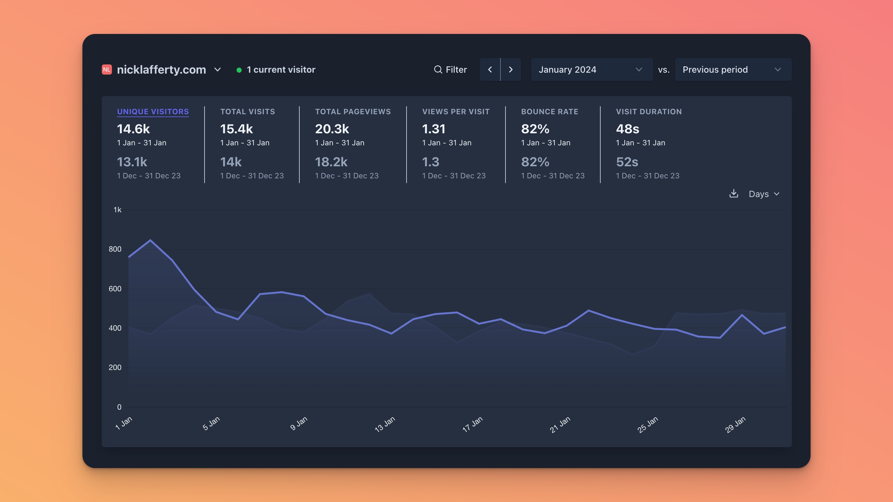Switch to Bounce Rate metric
The width and height of the screenshot is (893, 502).
[550, 111]
